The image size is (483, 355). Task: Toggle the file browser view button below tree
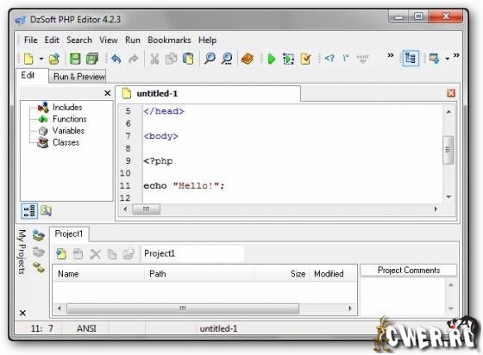click(x=46, y=211)
